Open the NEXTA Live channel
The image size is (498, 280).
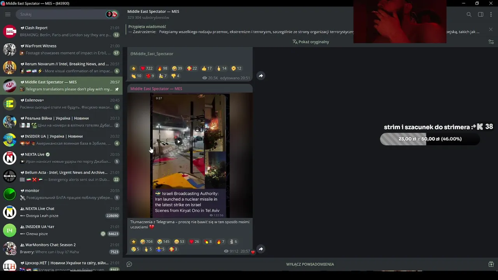(x=61, y=158)
